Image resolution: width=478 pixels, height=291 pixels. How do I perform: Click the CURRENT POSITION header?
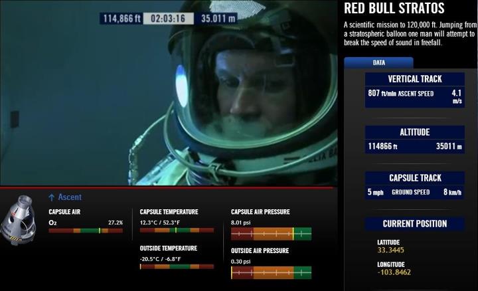pyautogui.click(x=414, y=224)
